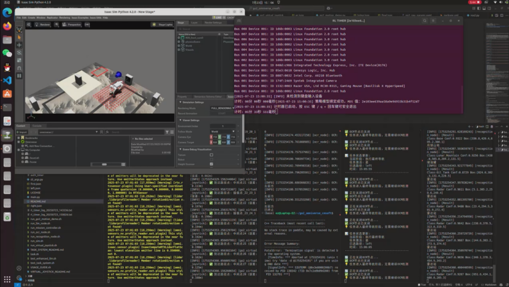Click search icon in RL TIMER terminal
The width and height of the screenshot is (509, 287).
click(425, 21)
